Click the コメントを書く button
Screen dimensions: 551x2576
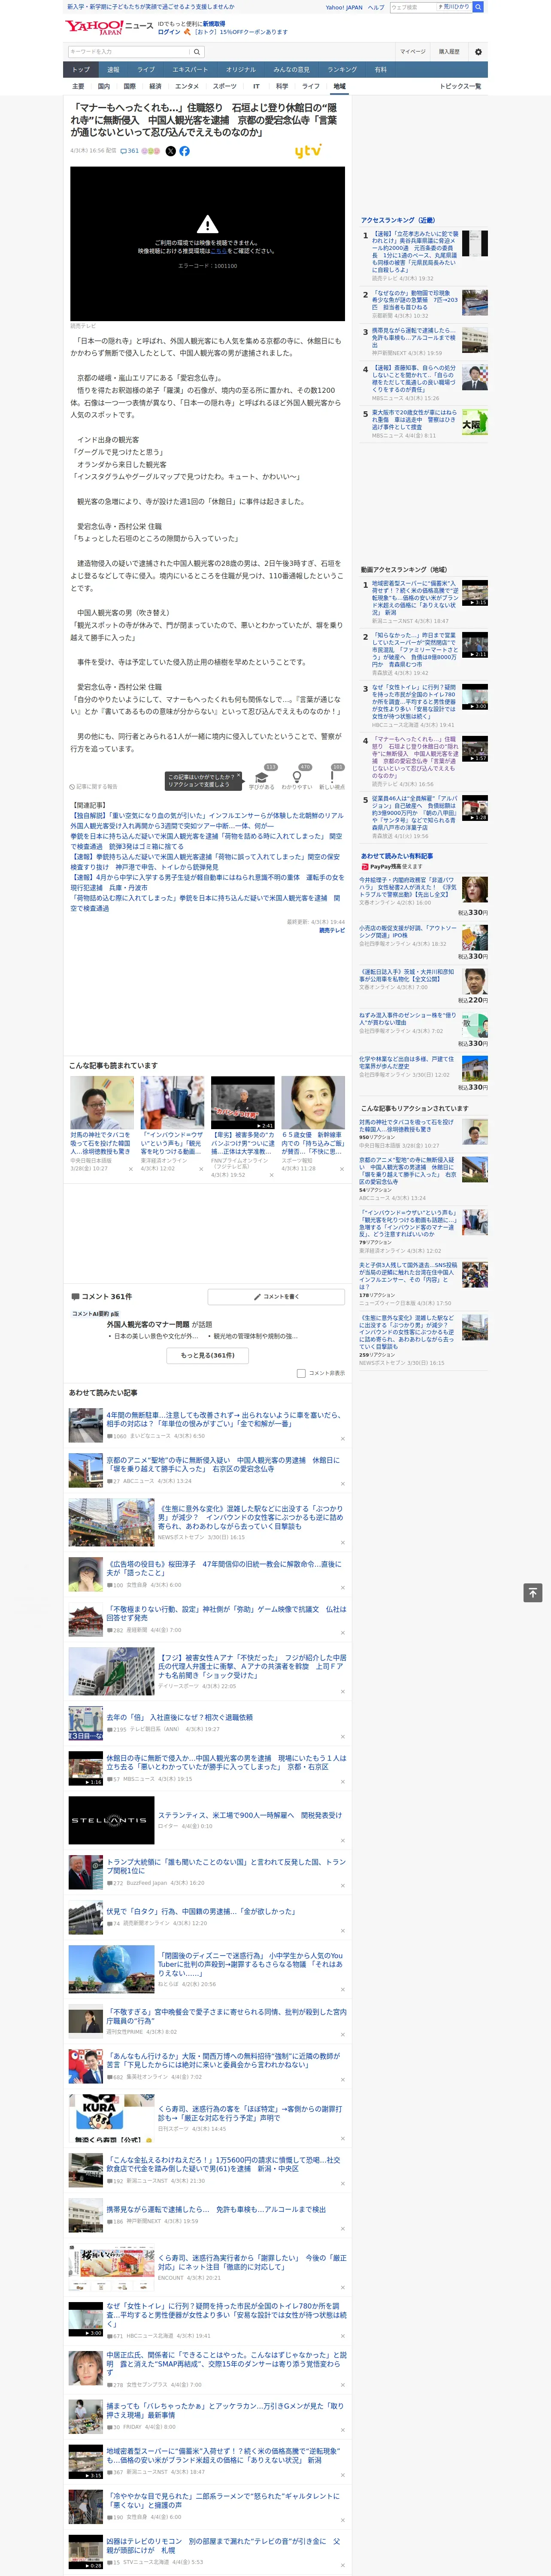(277, 1297)
